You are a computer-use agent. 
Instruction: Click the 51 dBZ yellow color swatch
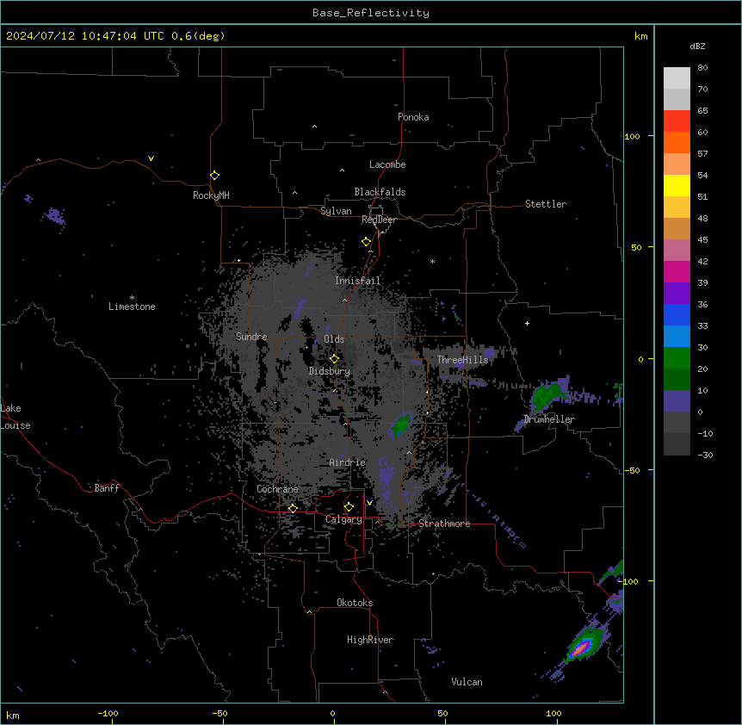click(x=677, y=207)
